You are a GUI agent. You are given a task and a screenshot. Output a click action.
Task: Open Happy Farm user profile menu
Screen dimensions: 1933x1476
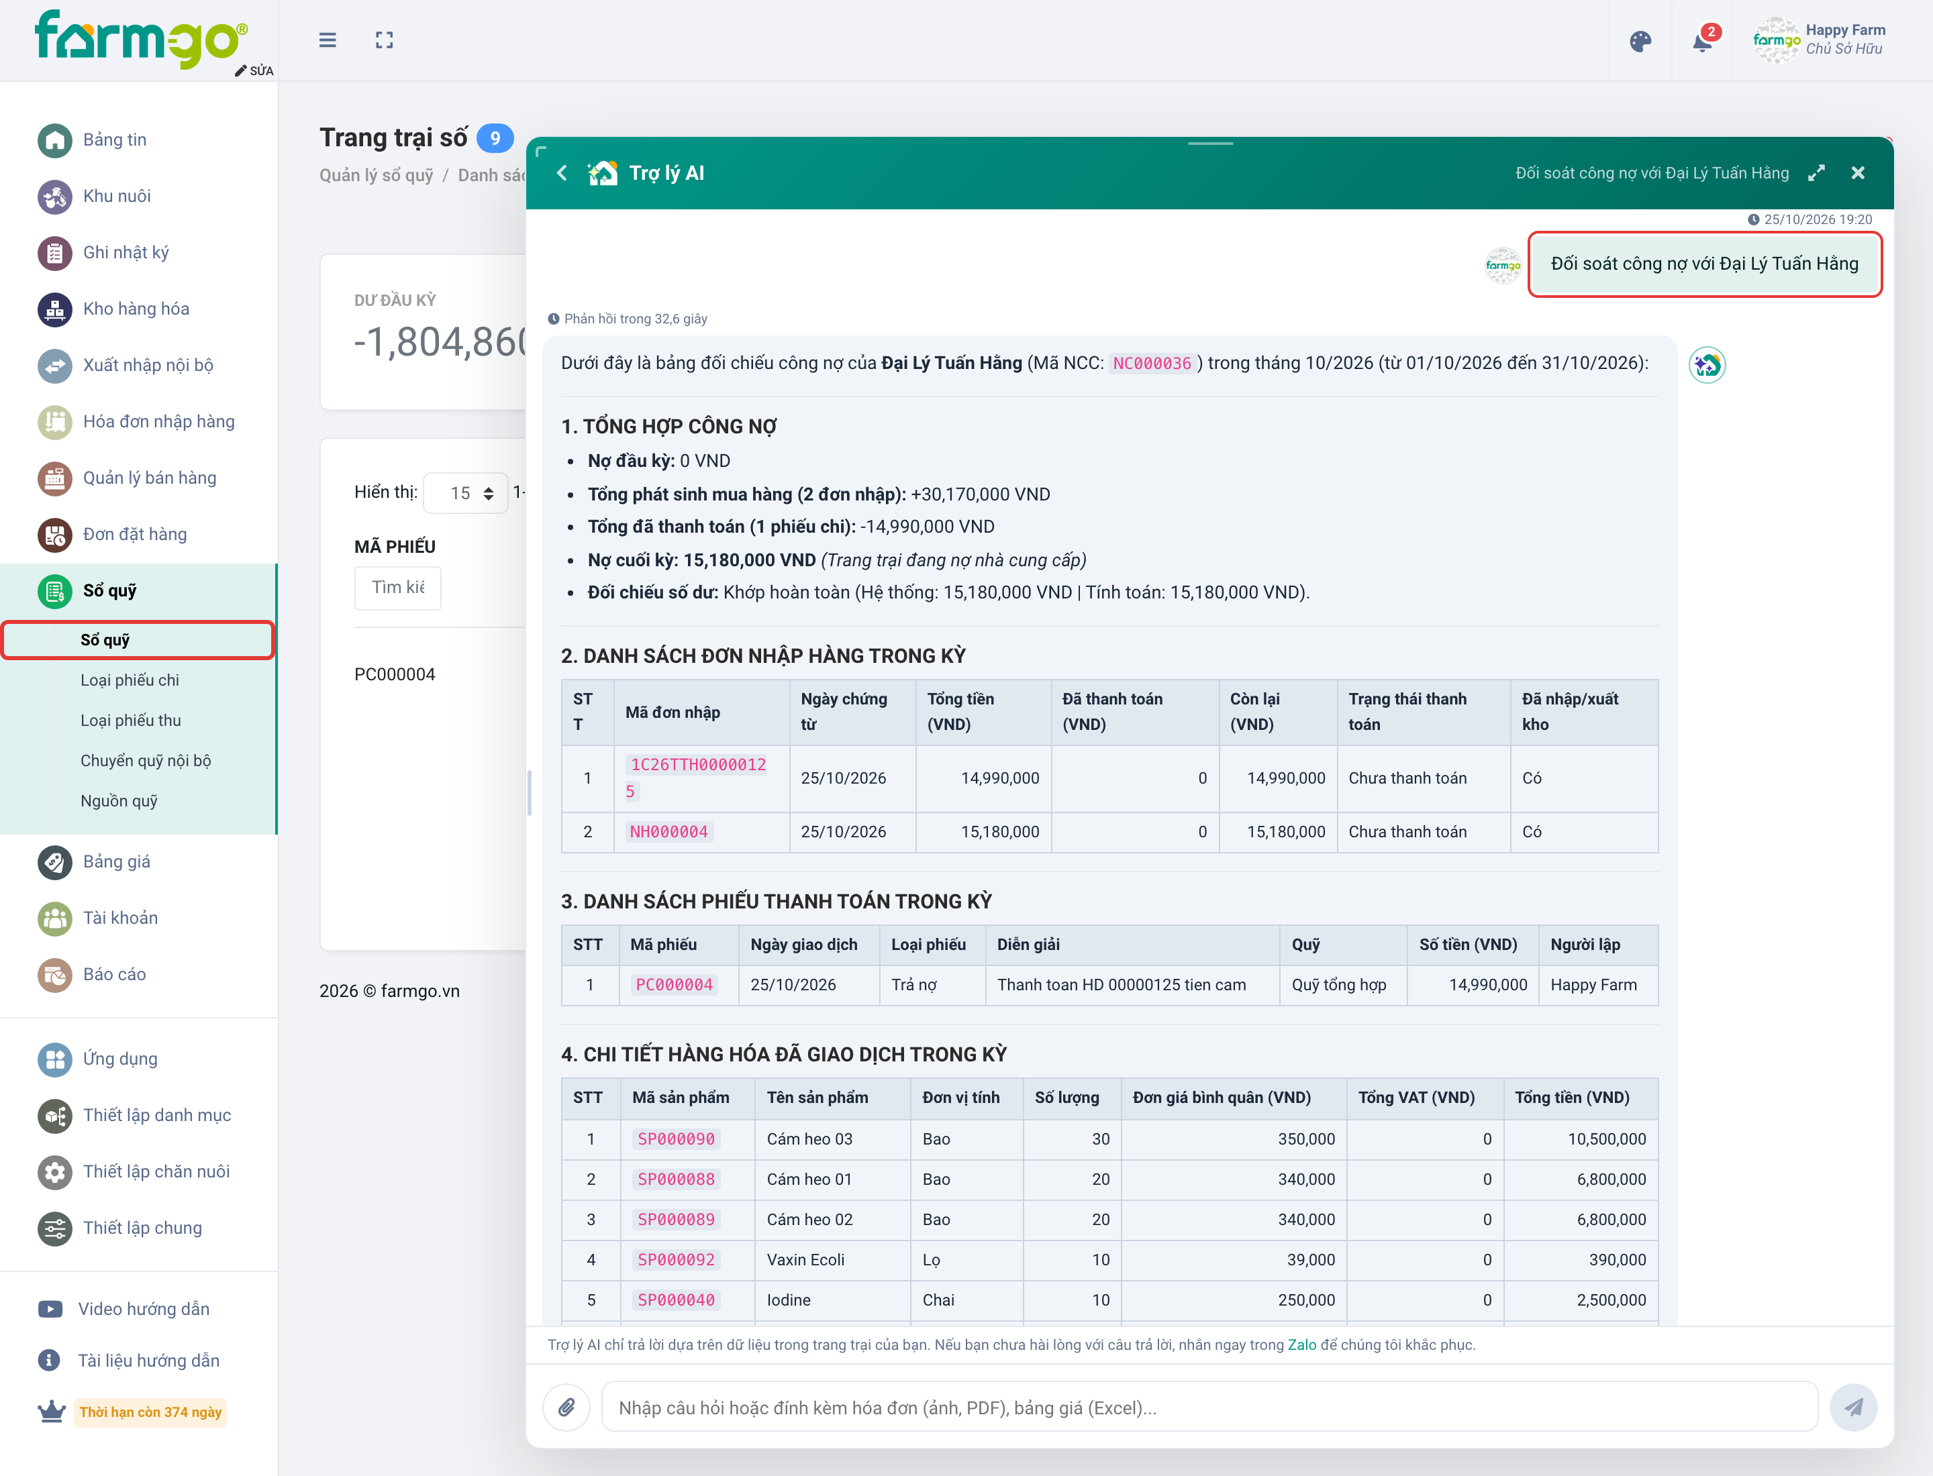pyautogui.click(x=1820, y=40)
